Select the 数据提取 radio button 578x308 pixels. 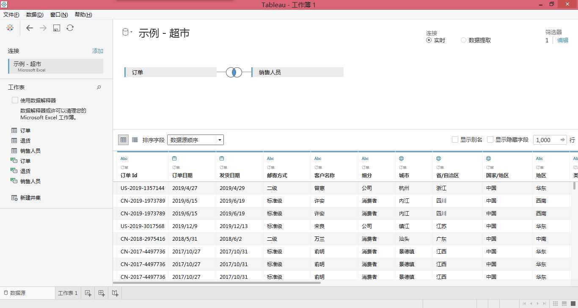464,40
